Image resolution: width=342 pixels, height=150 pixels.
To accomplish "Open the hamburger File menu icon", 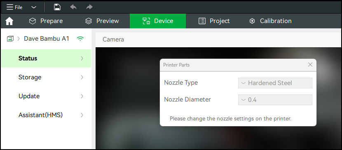I will 10,7.
